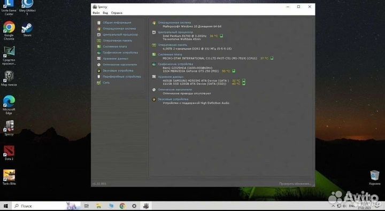Image resolution: width=385 pixels, height=211 pixels.
Task: Click the Windows 10 Домашняя 64-bit text
Action: pyautogui.click(x=192, y=26)
